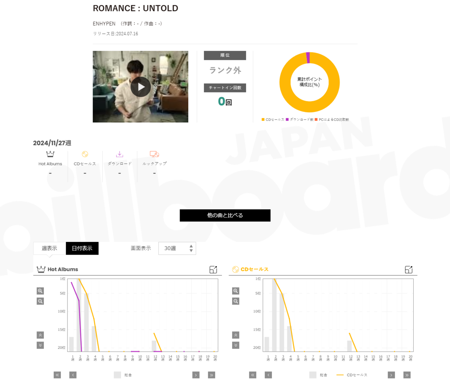Jump to first weeks in Hot Albums chart
The height and width of the screenshot is (379, 450).
(57, 375)
